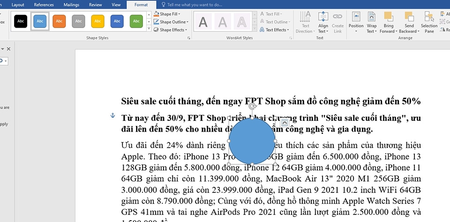Apply the green Abc shape style
The width and height of the screenshot is (450, 222).
tap(136, 21)
